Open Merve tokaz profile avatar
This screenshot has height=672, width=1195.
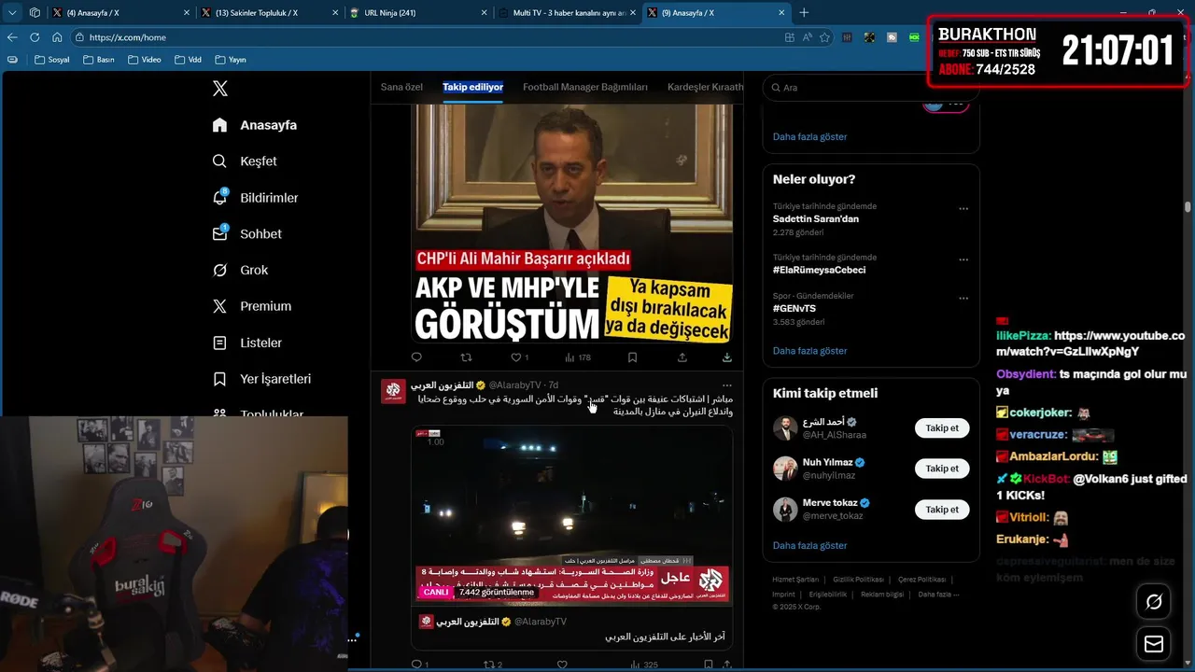pyautogui.click(x=785, y=510)
